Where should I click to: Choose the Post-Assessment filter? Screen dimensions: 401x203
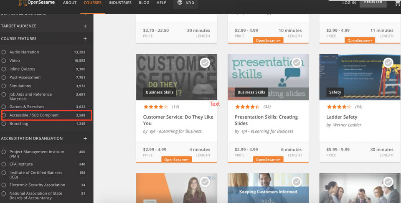[4, 77]
